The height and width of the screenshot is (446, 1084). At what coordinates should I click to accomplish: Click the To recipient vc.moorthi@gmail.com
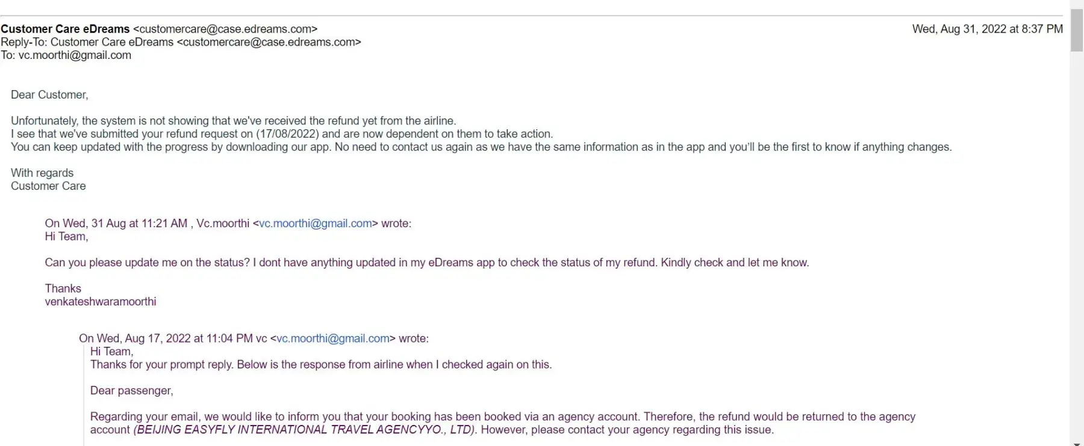75,55
